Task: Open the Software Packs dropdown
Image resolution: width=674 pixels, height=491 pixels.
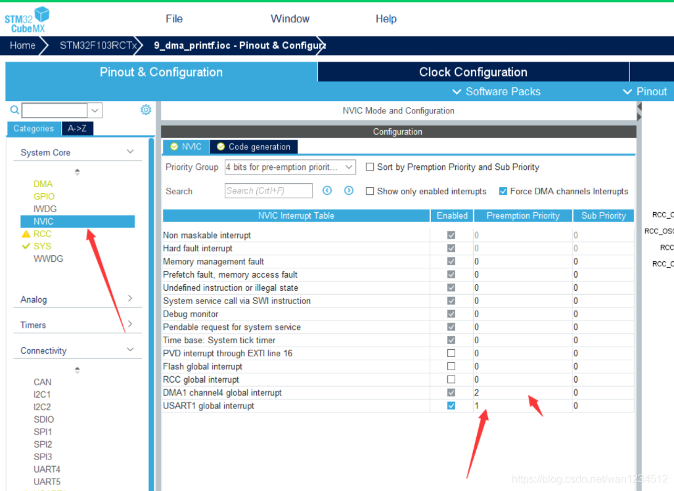Action: click(497, 92)
